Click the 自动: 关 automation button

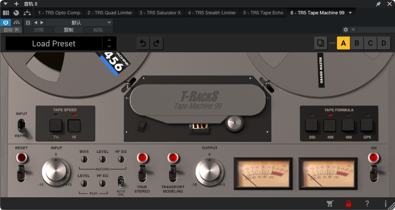click(11, 30)
